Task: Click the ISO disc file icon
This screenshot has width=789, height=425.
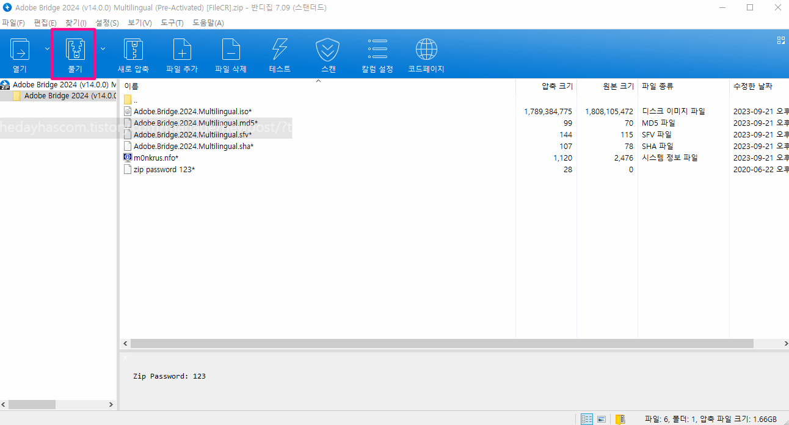Action: [128, 111]
